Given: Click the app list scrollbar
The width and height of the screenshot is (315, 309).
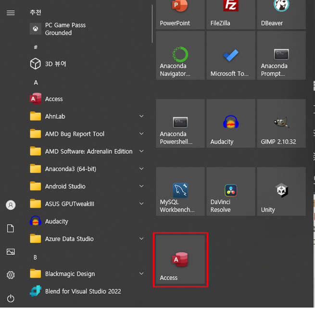Looking at the screenshot, I should coord(152,24).
